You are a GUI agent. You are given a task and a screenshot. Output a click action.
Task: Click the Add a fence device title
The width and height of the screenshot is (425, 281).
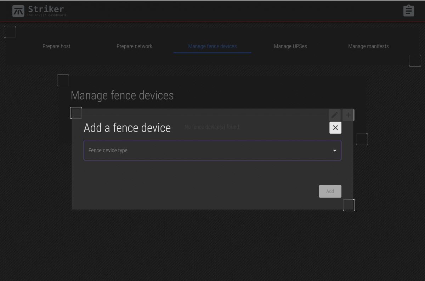[x=127, y=128]
